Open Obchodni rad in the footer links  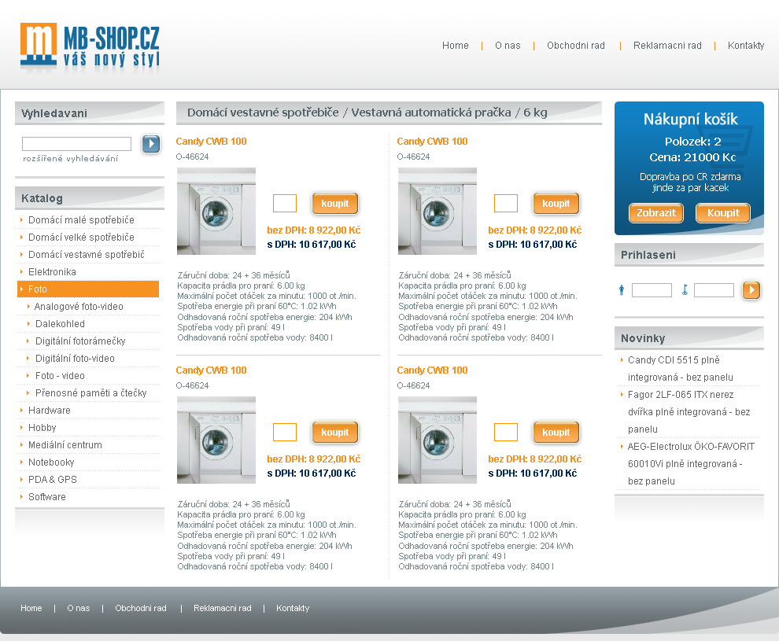coord(141,608)
